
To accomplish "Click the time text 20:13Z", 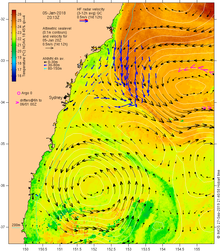I will tap(53, 17).
